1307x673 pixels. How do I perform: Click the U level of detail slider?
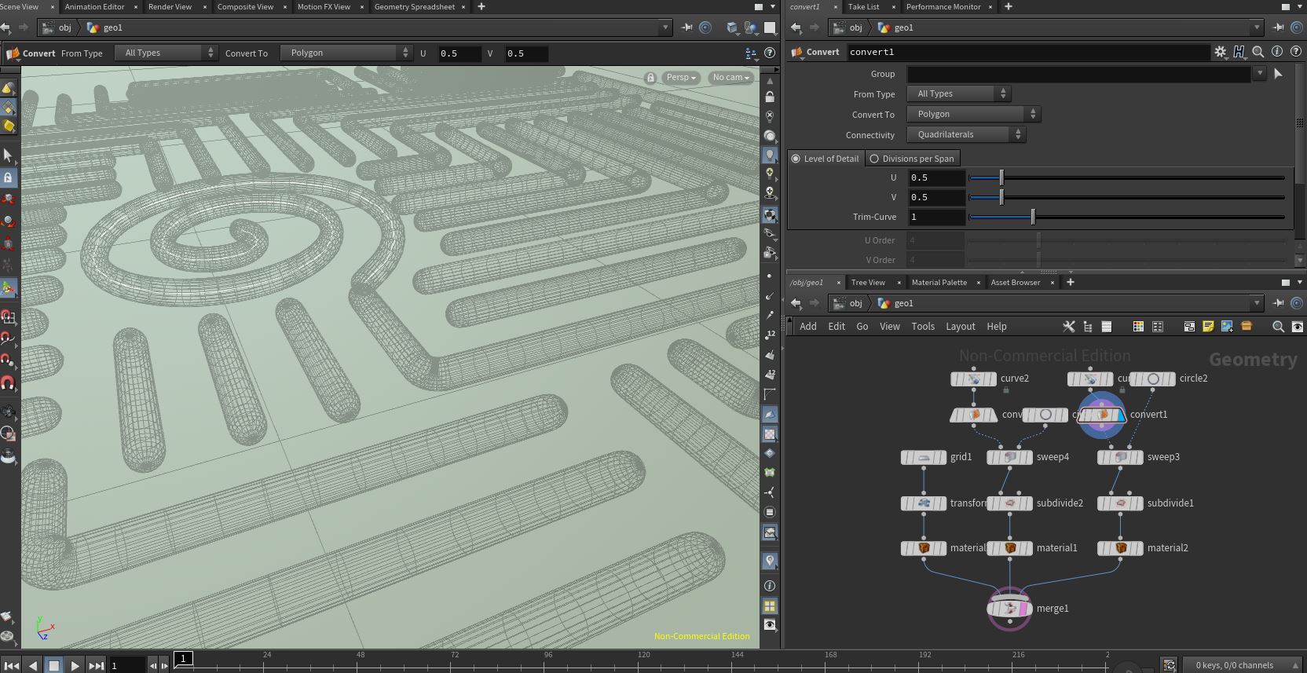(x=1127, y=178)
